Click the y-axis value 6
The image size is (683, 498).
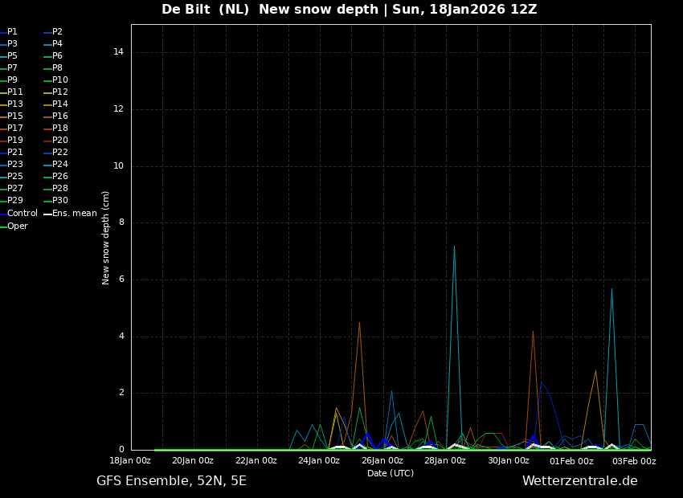pyautogui.click(x=121, y=280)
